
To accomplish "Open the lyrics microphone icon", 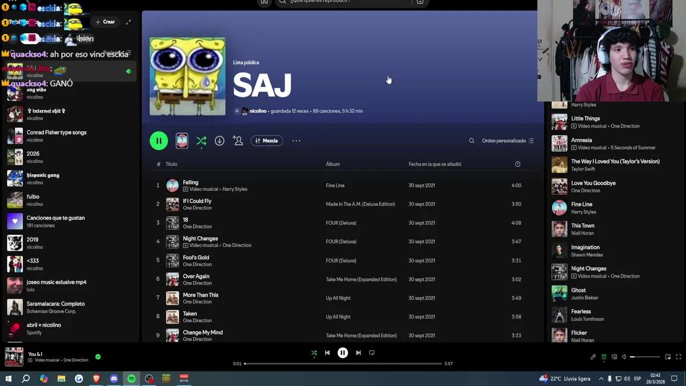I will 593,357.
